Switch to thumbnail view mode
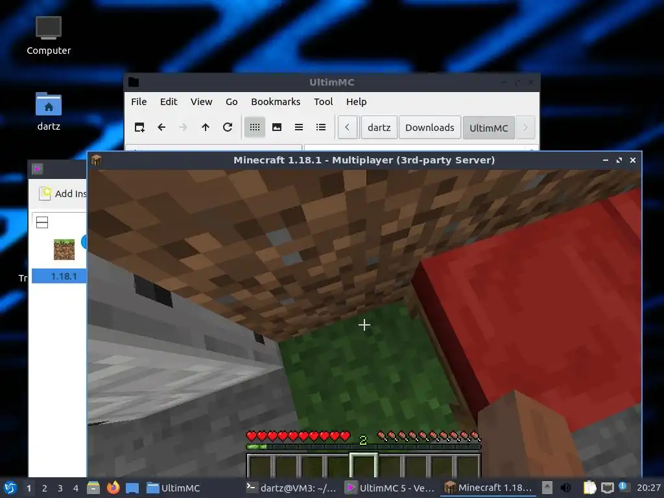This screenshot has width=664, height=498. coord(277,127)
